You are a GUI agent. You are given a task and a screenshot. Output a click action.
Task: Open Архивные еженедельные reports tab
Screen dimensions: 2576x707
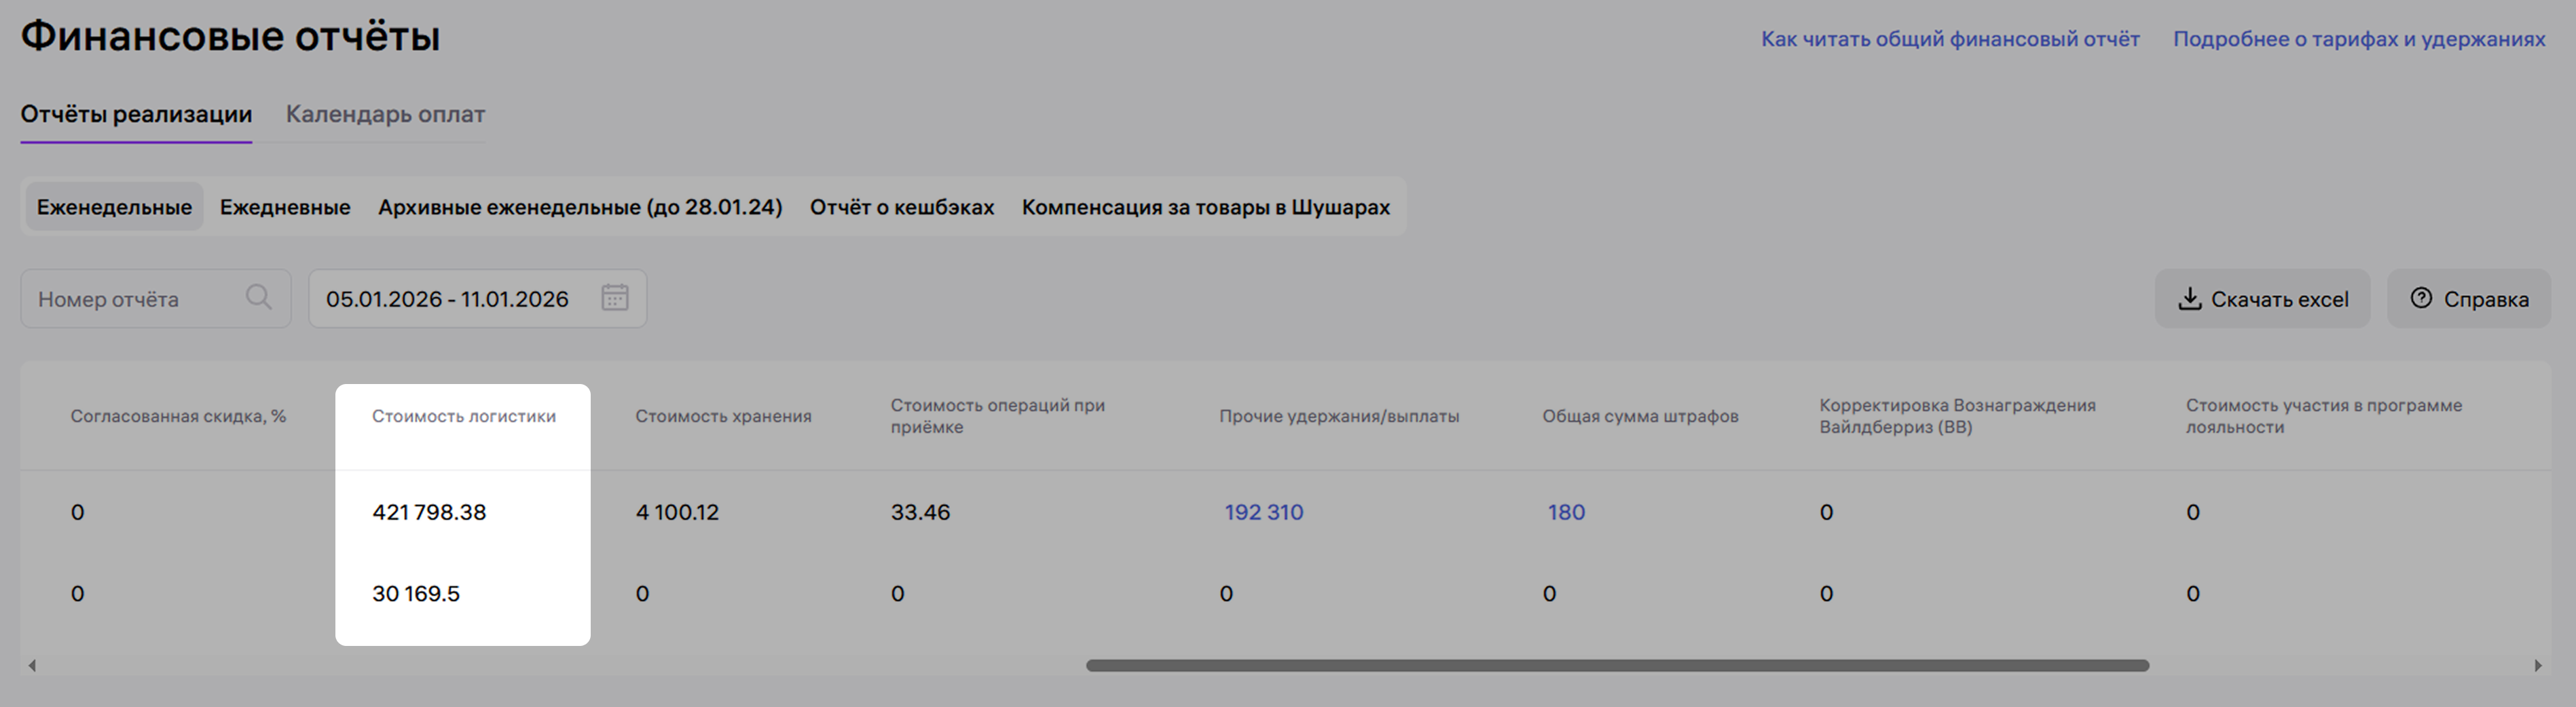pos(580,207)
